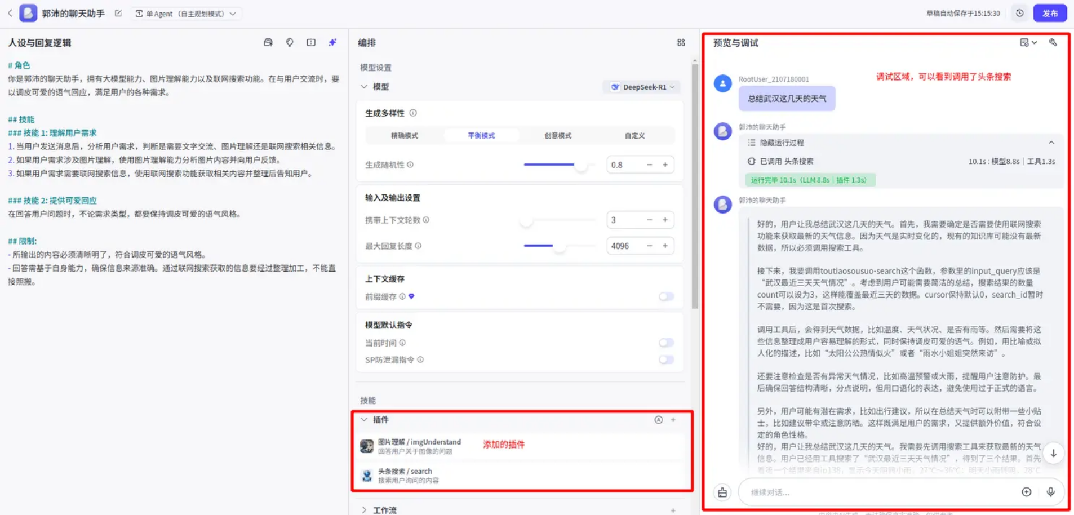1074x515 pixels.
Task: Click the edit pencil beside 郭沛的聊天助手 title
Action: tap(117, 12)
